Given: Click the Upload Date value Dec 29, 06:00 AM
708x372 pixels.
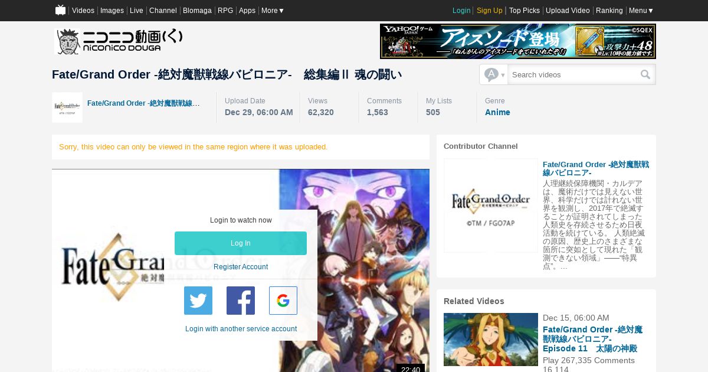Looking at the screenshot, I should [x=259, y=112].
